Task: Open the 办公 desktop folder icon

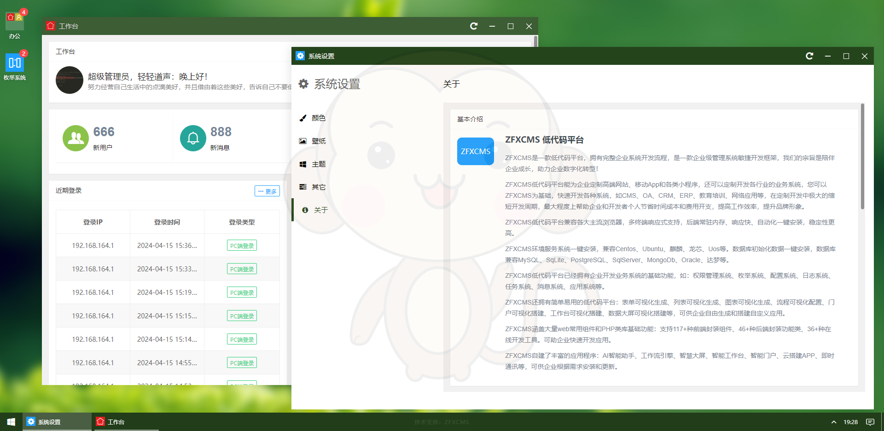Action: [x=14, y=21]
